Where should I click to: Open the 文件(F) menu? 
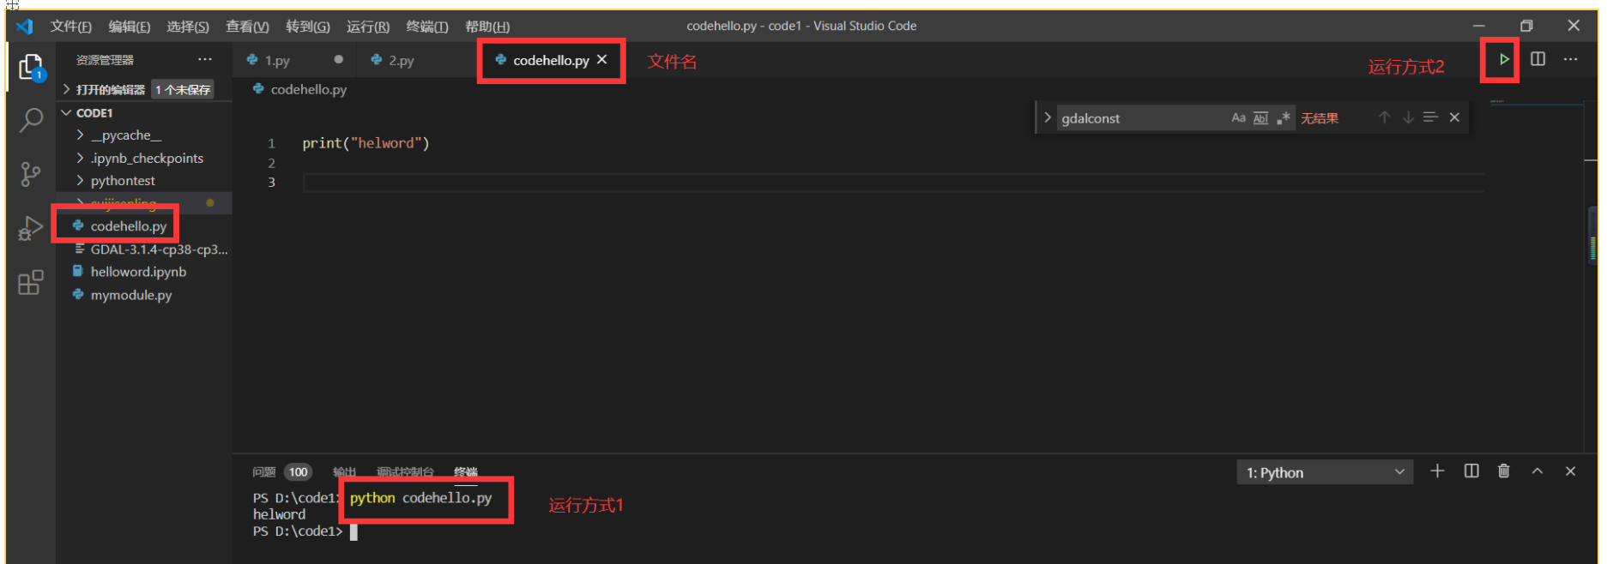click(70, 27)
